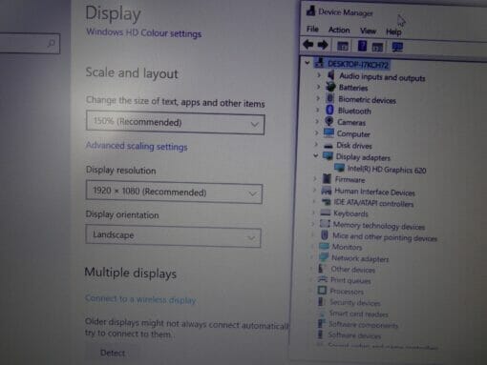Click the Human Interface Devices icon
The image size is (487, 365).
(327, 191)
